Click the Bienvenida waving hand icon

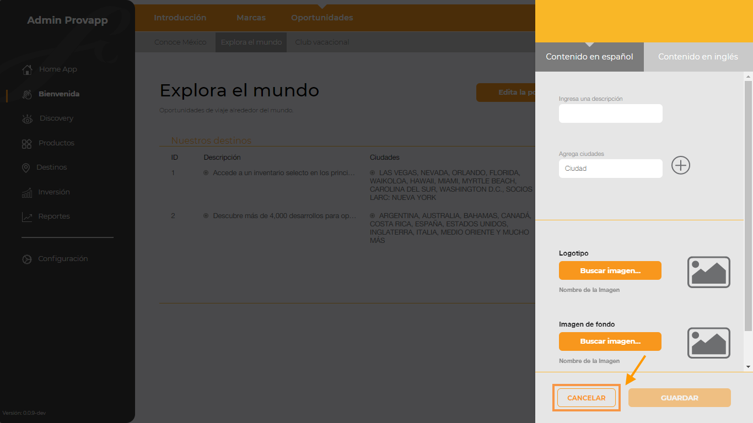pyautogui.click(x=27, y=94)
